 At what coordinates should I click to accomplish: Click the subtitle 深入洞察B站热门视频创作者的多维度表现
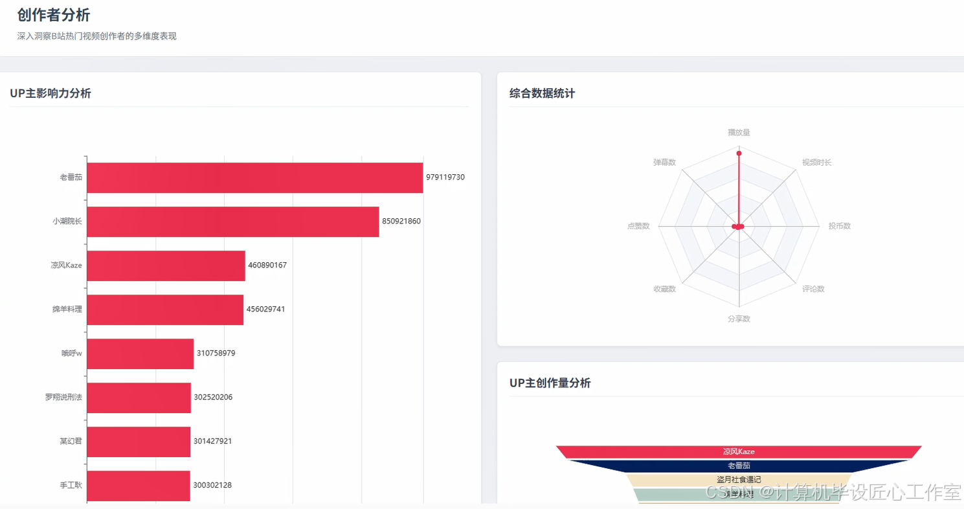pos(97,36)
